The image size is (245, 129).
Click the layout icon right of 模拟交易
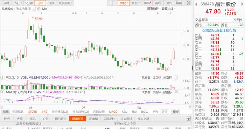[189, 119]
